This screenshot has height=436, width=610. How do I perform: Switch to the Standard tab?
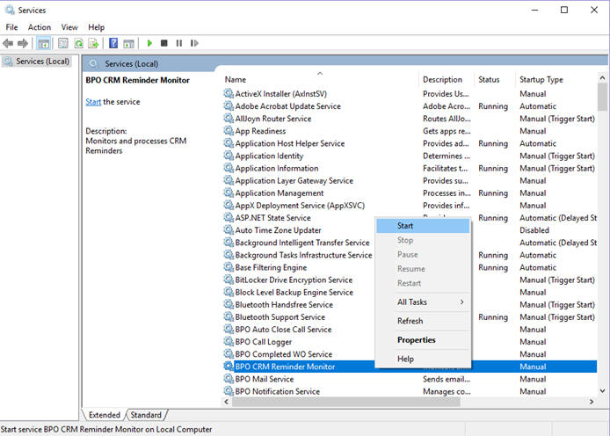(x=146, y=415)
